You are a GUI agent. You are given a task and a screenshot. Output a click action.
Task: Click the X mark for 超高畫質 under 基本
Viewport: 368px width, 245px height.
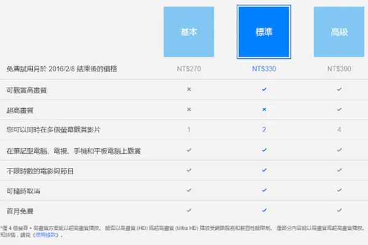pyautogui.click(x=189, y=109)
